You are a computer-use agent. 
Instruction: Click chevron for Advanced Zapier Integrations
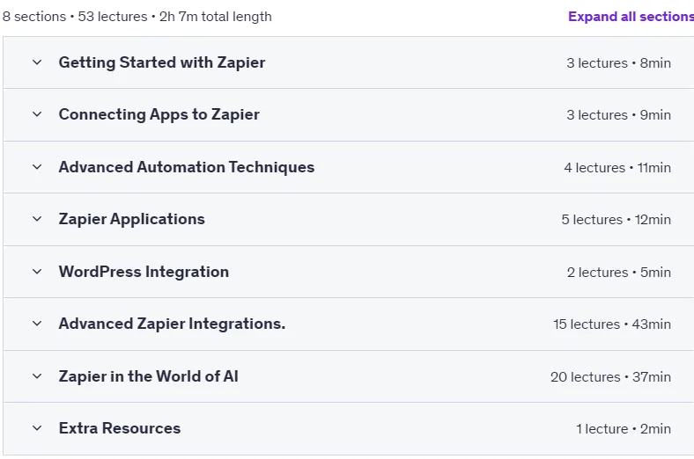click(37, 324)
